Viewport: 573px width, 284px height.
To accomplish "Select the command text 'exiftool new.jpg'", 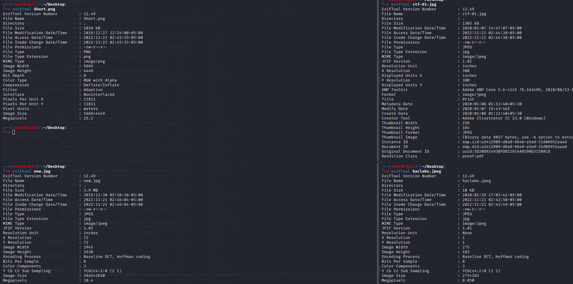I will point(31,171).
